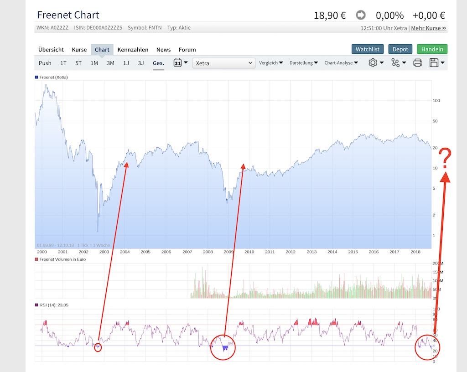Expand the Vergleich dropdown

click(271, 63)
